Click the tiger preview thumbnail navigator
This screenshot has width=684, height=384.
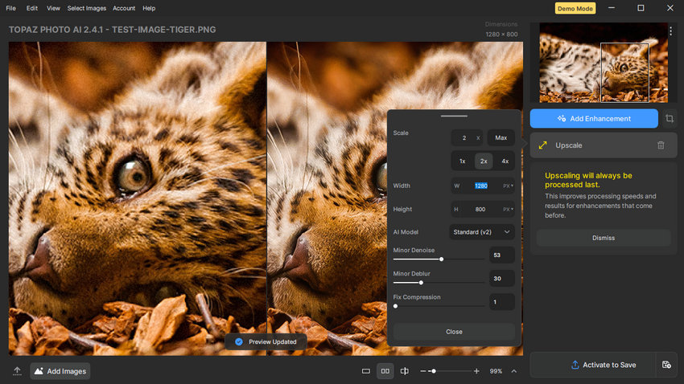pyautogui.click(x=604, y=62)
